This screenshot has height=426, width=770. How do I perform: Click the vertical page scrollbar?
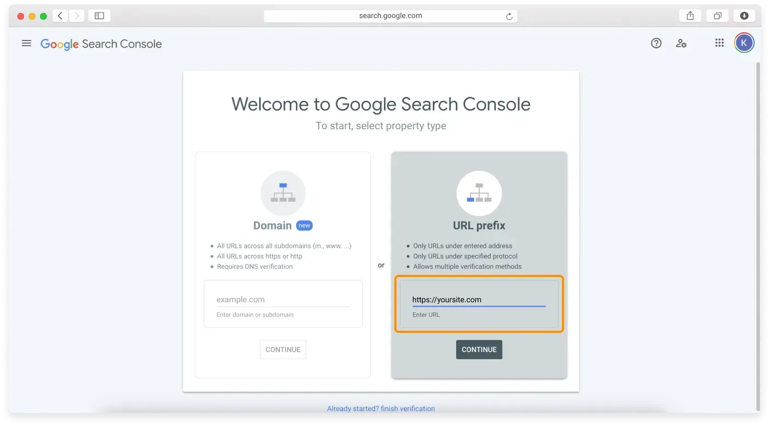click(758, 235)
